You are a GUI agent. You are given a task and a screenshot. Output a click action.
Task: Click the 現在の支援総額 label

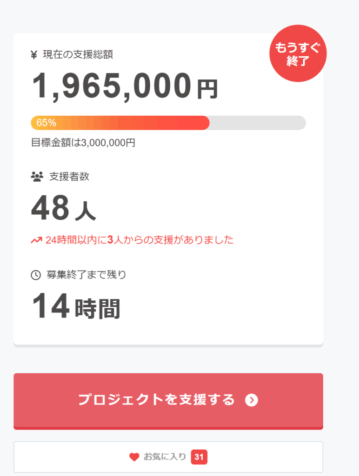tap(78, 55)
